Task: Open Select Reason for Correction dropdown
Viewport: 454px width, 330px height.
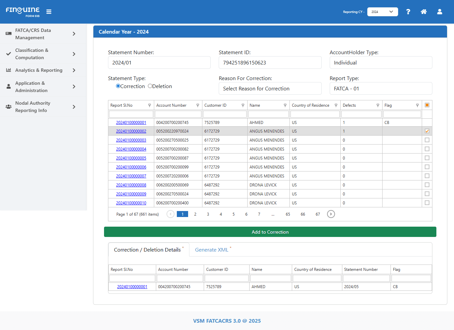Action: pyautogui.click(x=270, y=89)
